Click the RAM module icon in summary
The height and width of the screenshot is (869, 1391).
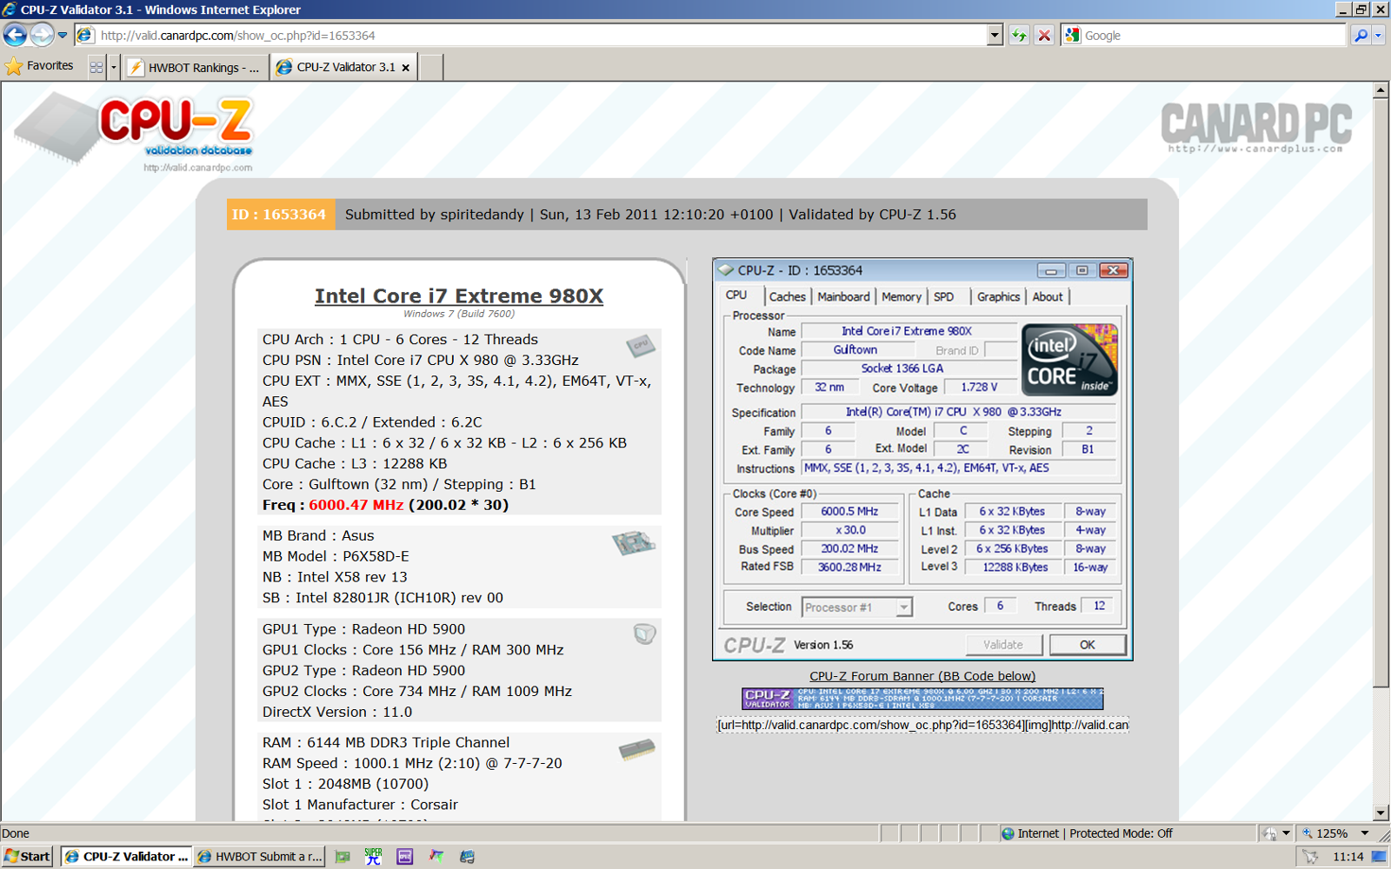[637, 748]
